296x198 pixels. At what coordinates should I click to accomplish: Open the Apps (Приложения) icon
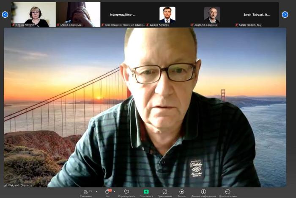[x=165, y=192]
